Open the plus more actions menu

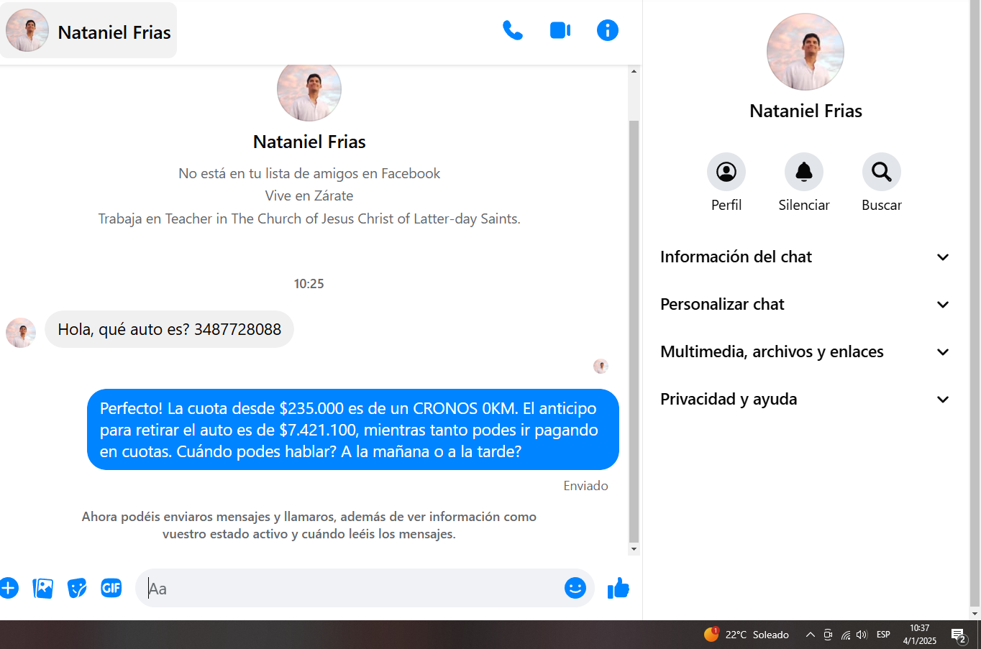(9, 588)
